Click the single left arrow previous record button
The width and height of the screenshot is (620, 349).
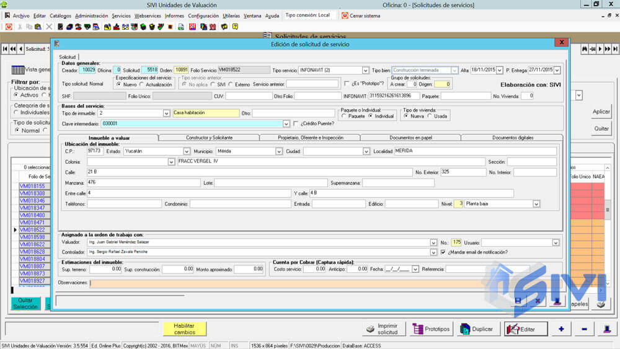[20, 49]
